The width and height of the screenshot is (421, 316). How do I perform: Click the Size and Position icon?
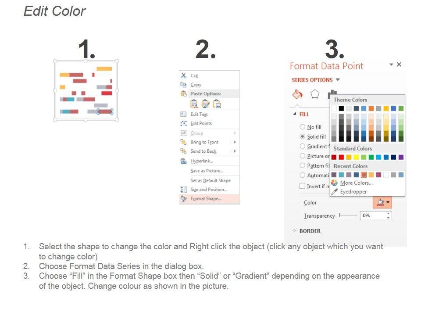(184, 190)
